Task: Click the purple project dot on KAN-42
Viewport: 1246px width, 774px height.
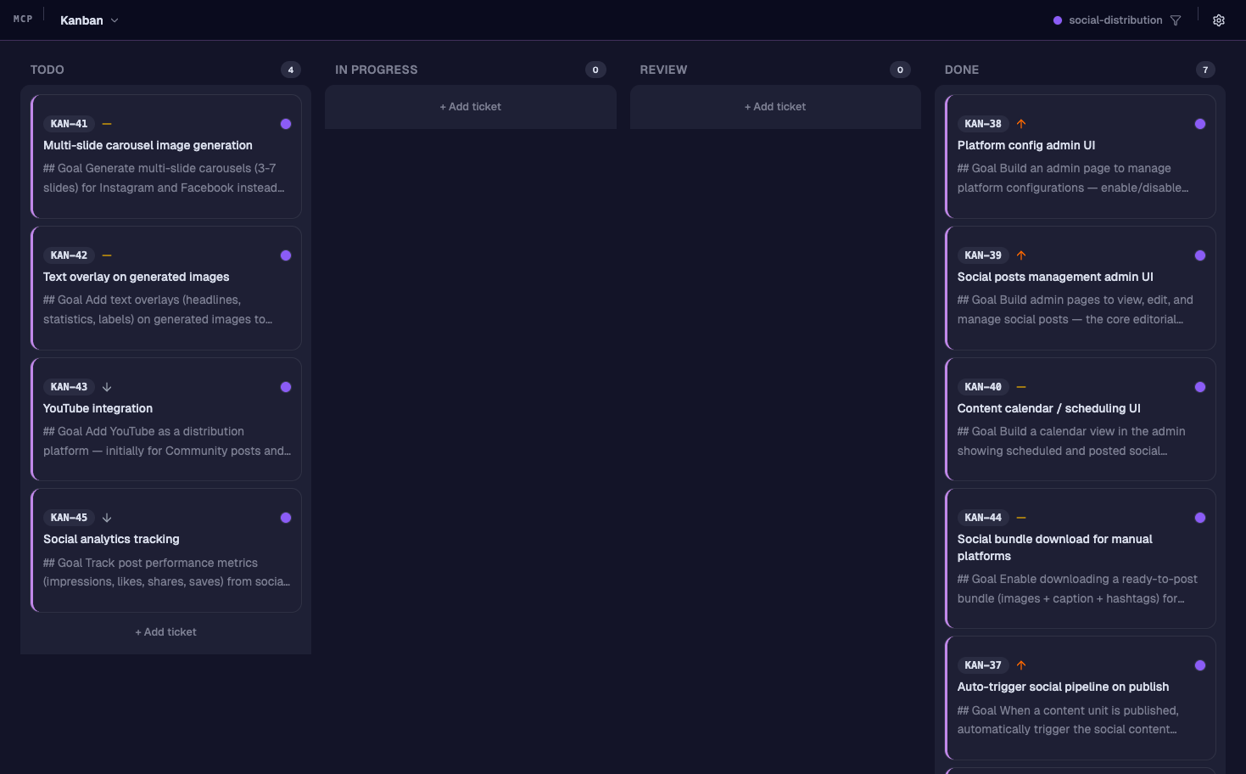Action: point(286,255)
